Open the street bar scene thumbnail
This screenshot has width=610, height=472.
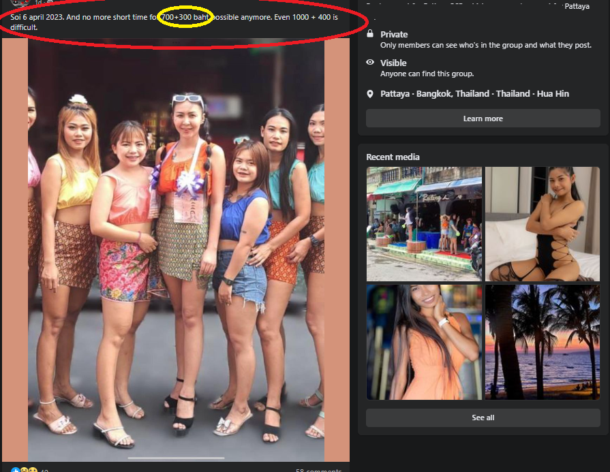pyautogui.click(x=424, y=224)
